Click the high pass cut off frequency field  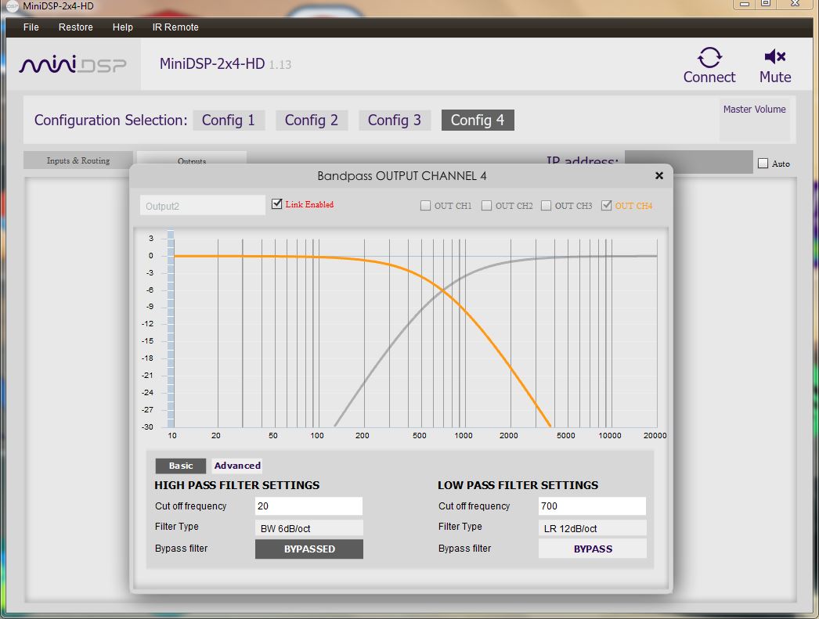coord(308,506)
